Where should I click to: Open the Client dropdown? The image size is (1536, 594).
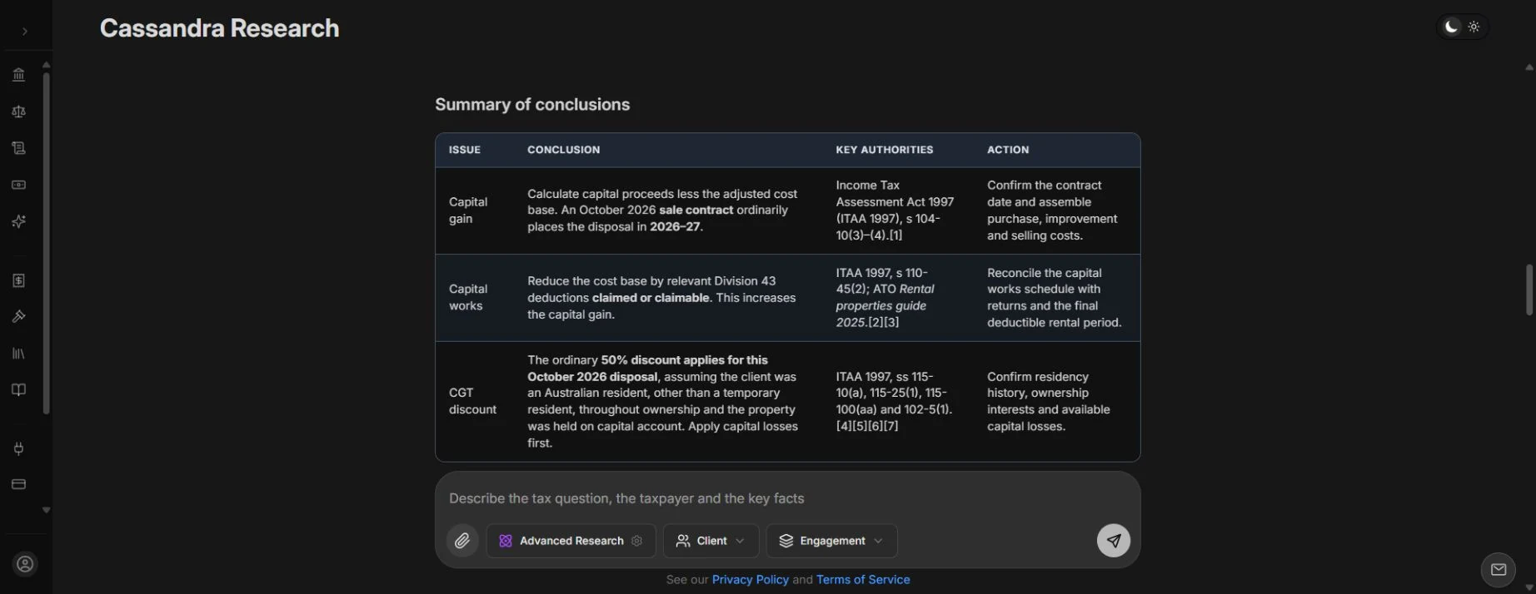(x=711, y=541)
